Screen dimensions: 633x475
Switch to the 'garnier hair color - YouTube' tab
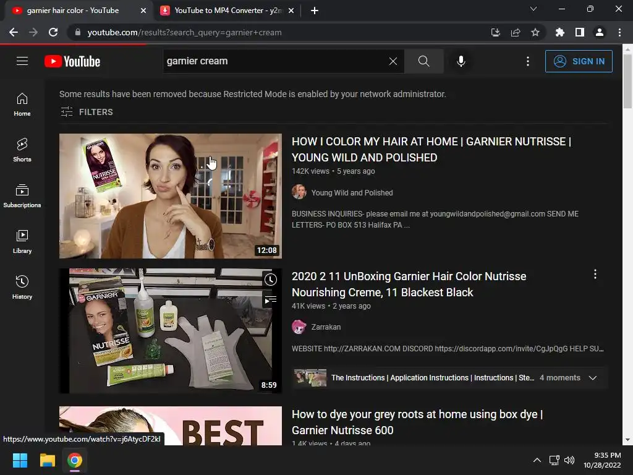(73, 11)
